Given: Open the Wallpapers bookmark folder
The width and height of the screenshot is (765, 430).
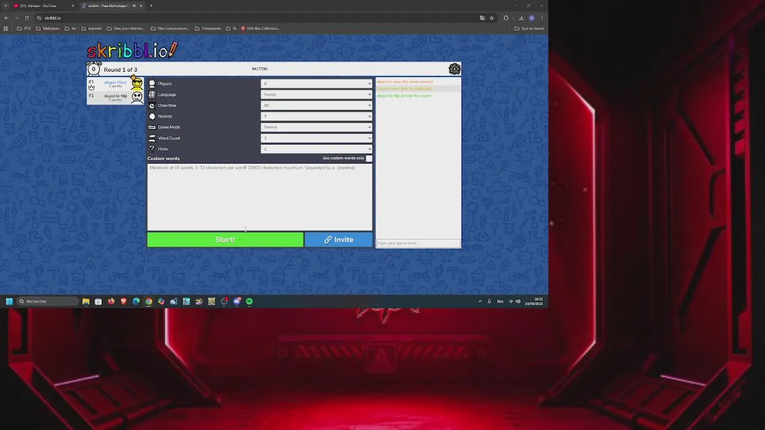Looking at the screenshot, I should (48, 28).
